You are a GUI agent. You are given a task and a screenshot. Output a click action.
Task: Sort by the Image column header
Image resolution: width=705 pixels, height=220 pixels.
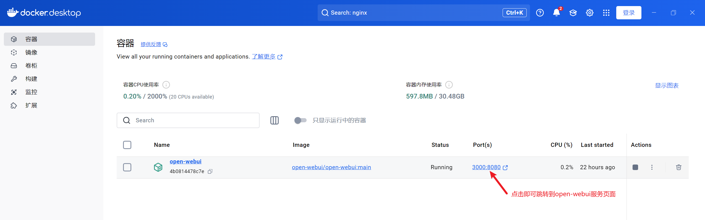point(301,145)
